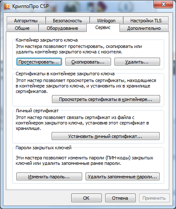Select the Winlogon tab
This screenshot has width=176, height=209.
(x=106, y=21)
